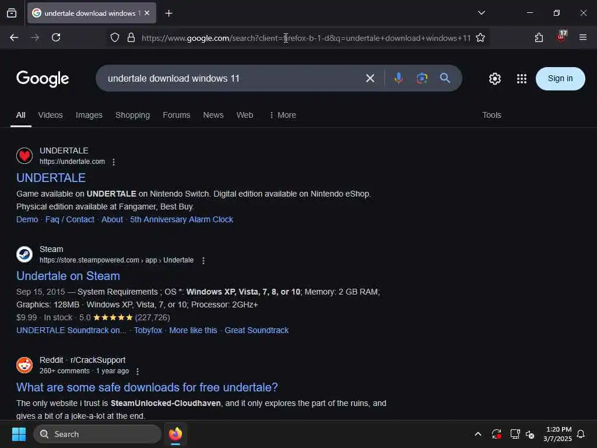Open the Undertale on Steam link

pos(68,276)
